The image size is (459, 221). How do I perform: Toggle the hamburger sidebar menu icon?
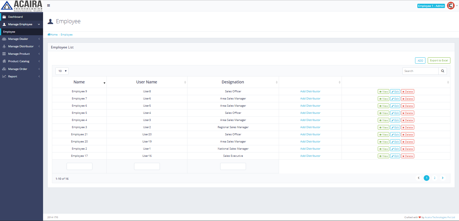(x=49, y=5)
